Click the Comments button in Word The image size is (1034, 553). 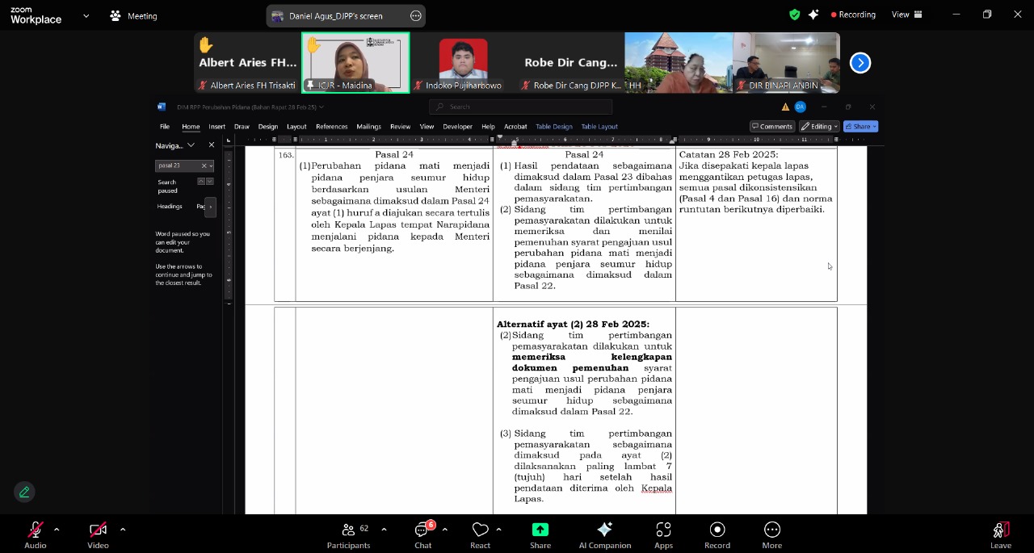[771, 127]
